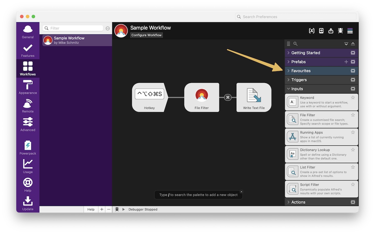Open the workflow variables [x] editor
This screenshot has width=375, height=234.
tap(312, 31)
